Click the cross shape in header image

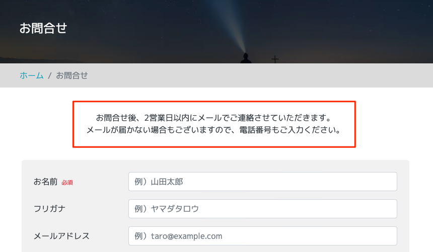[275, 59]
